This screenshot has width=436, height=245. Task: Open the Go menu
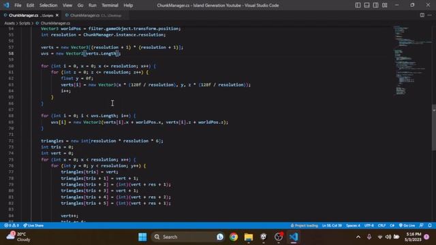click(80, 5)
